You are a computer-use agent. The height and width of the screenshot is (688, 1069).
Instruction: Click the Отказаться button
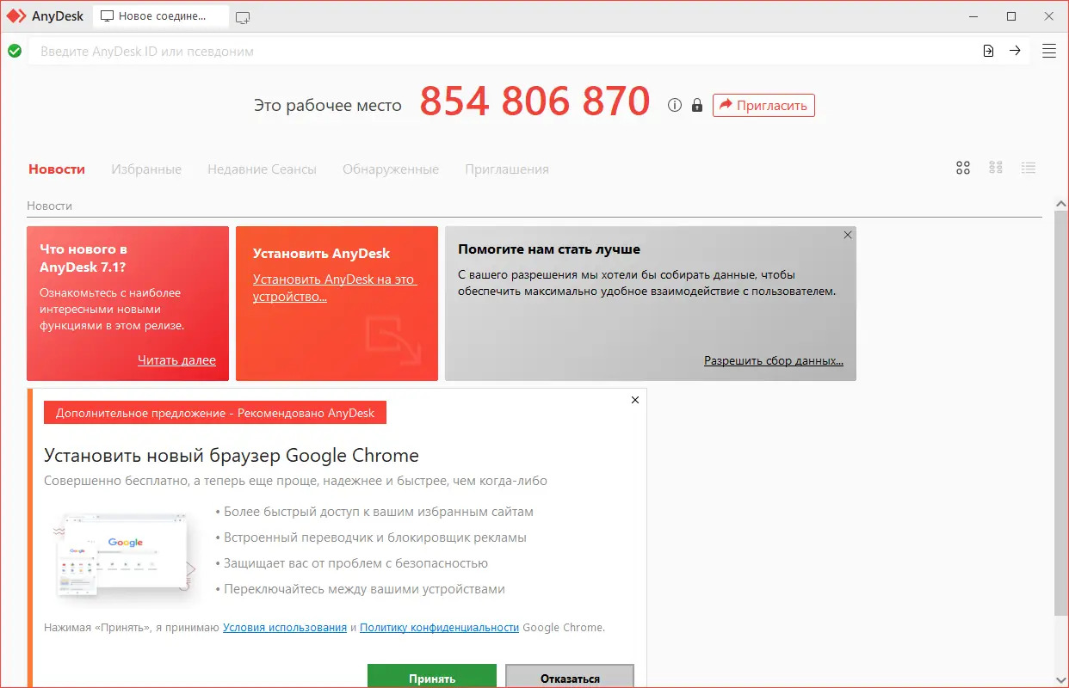pos(570,676)
